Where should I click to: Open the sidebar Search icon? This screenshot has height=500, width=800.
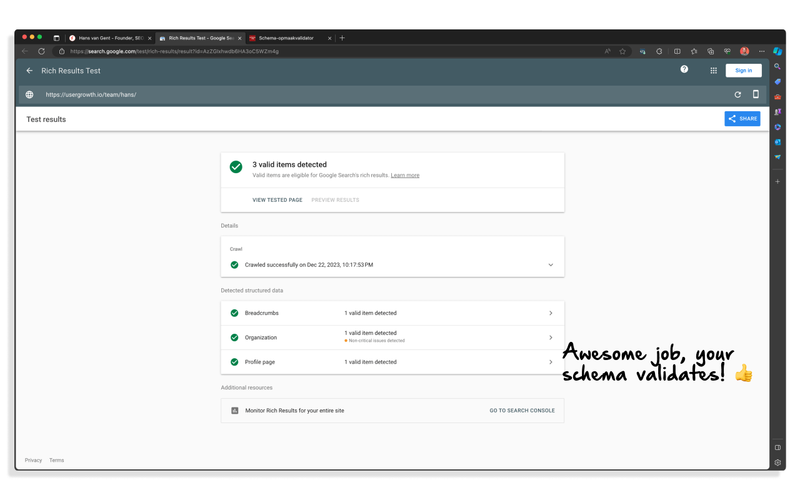(x=777, y=66)
